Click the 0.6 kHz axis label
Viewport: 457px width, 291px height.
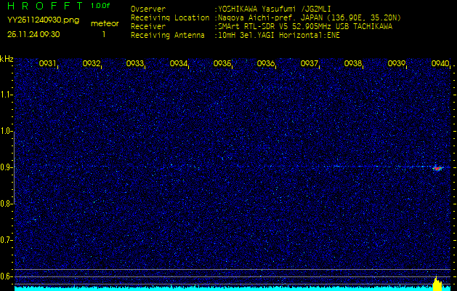[7, 276]
